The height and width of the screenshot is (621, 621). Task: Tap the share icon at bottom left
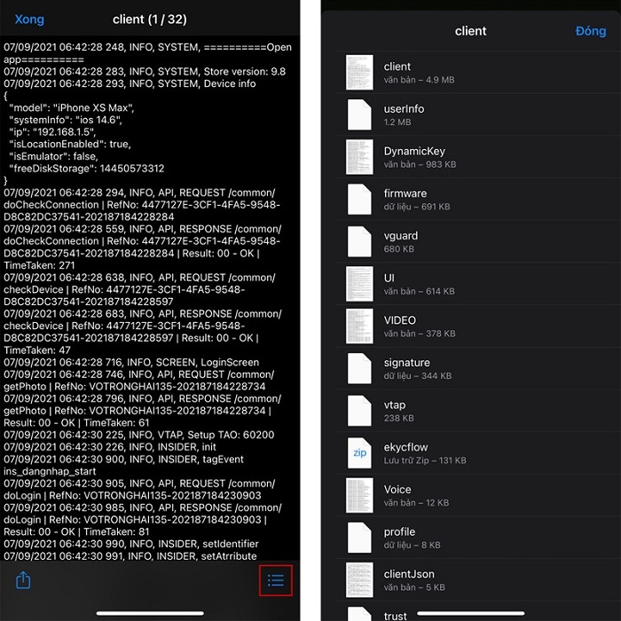click(24, 580)
